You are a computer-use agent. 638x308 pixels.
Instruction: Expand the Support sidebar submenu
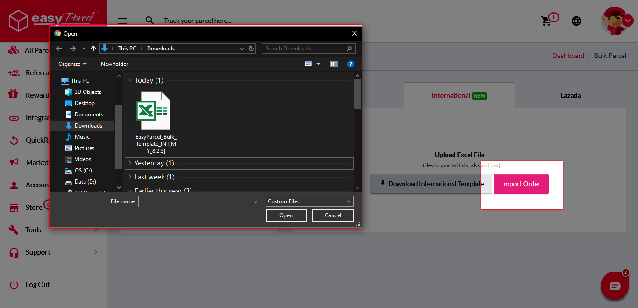pyautogui.click(x=96, y=252)
